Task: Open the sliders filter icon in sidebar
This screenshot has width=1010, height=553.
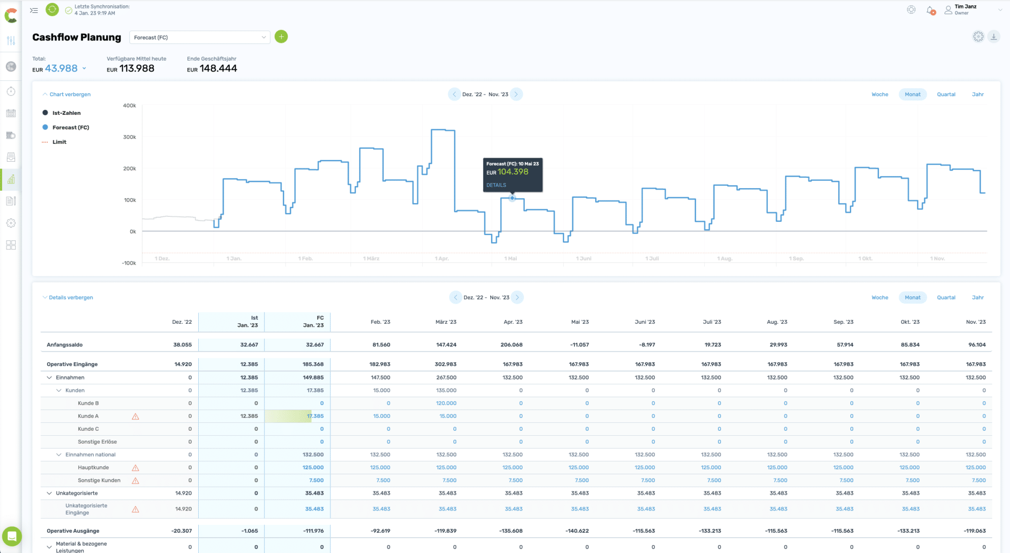Action: coord(11,41)
